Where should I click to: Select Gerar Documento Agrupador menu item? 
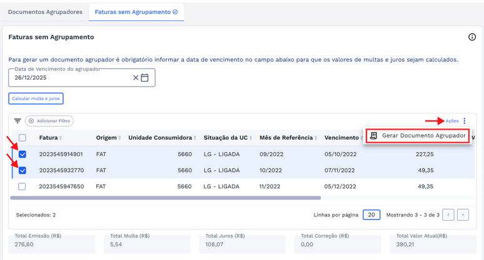point(423,136)
